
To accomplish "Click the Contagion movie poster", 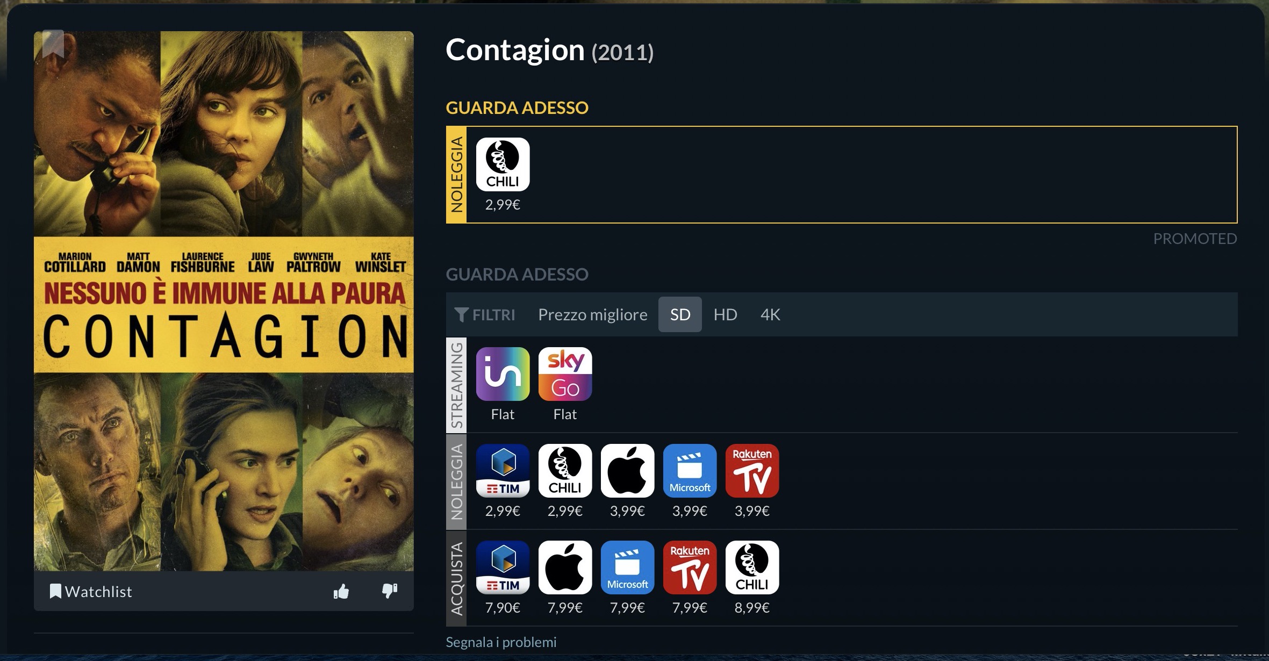I will (224, 301).
